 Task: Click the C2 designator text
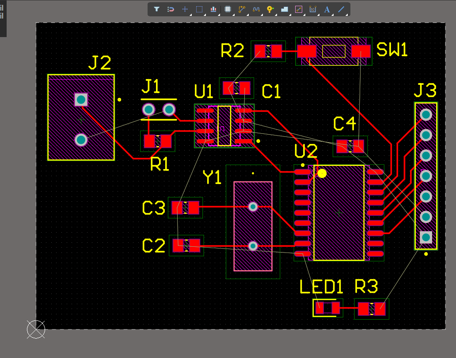[154, 245]
